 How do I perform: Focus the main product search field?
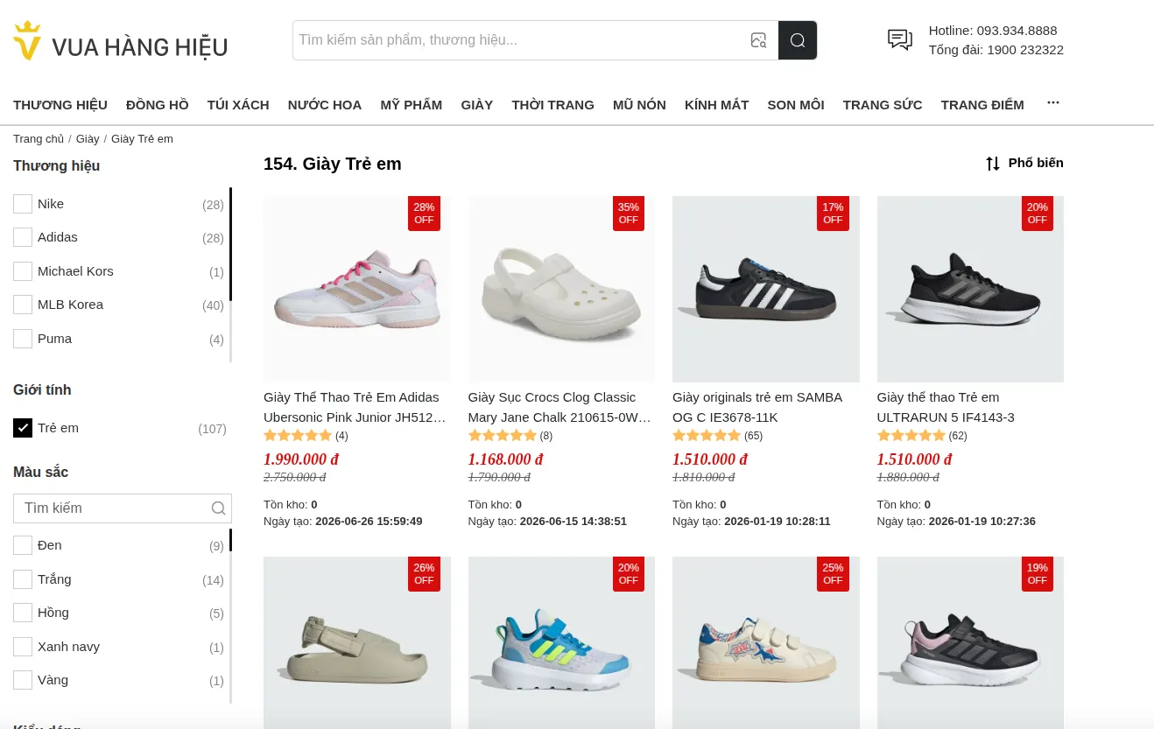(x=519, y=40)
